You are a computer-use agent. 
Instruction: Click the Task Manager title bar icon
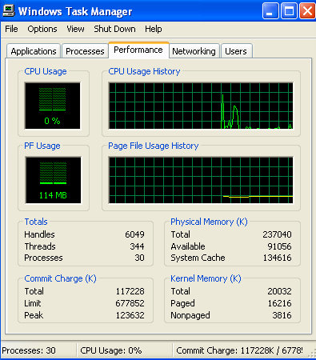click(8, 11)
